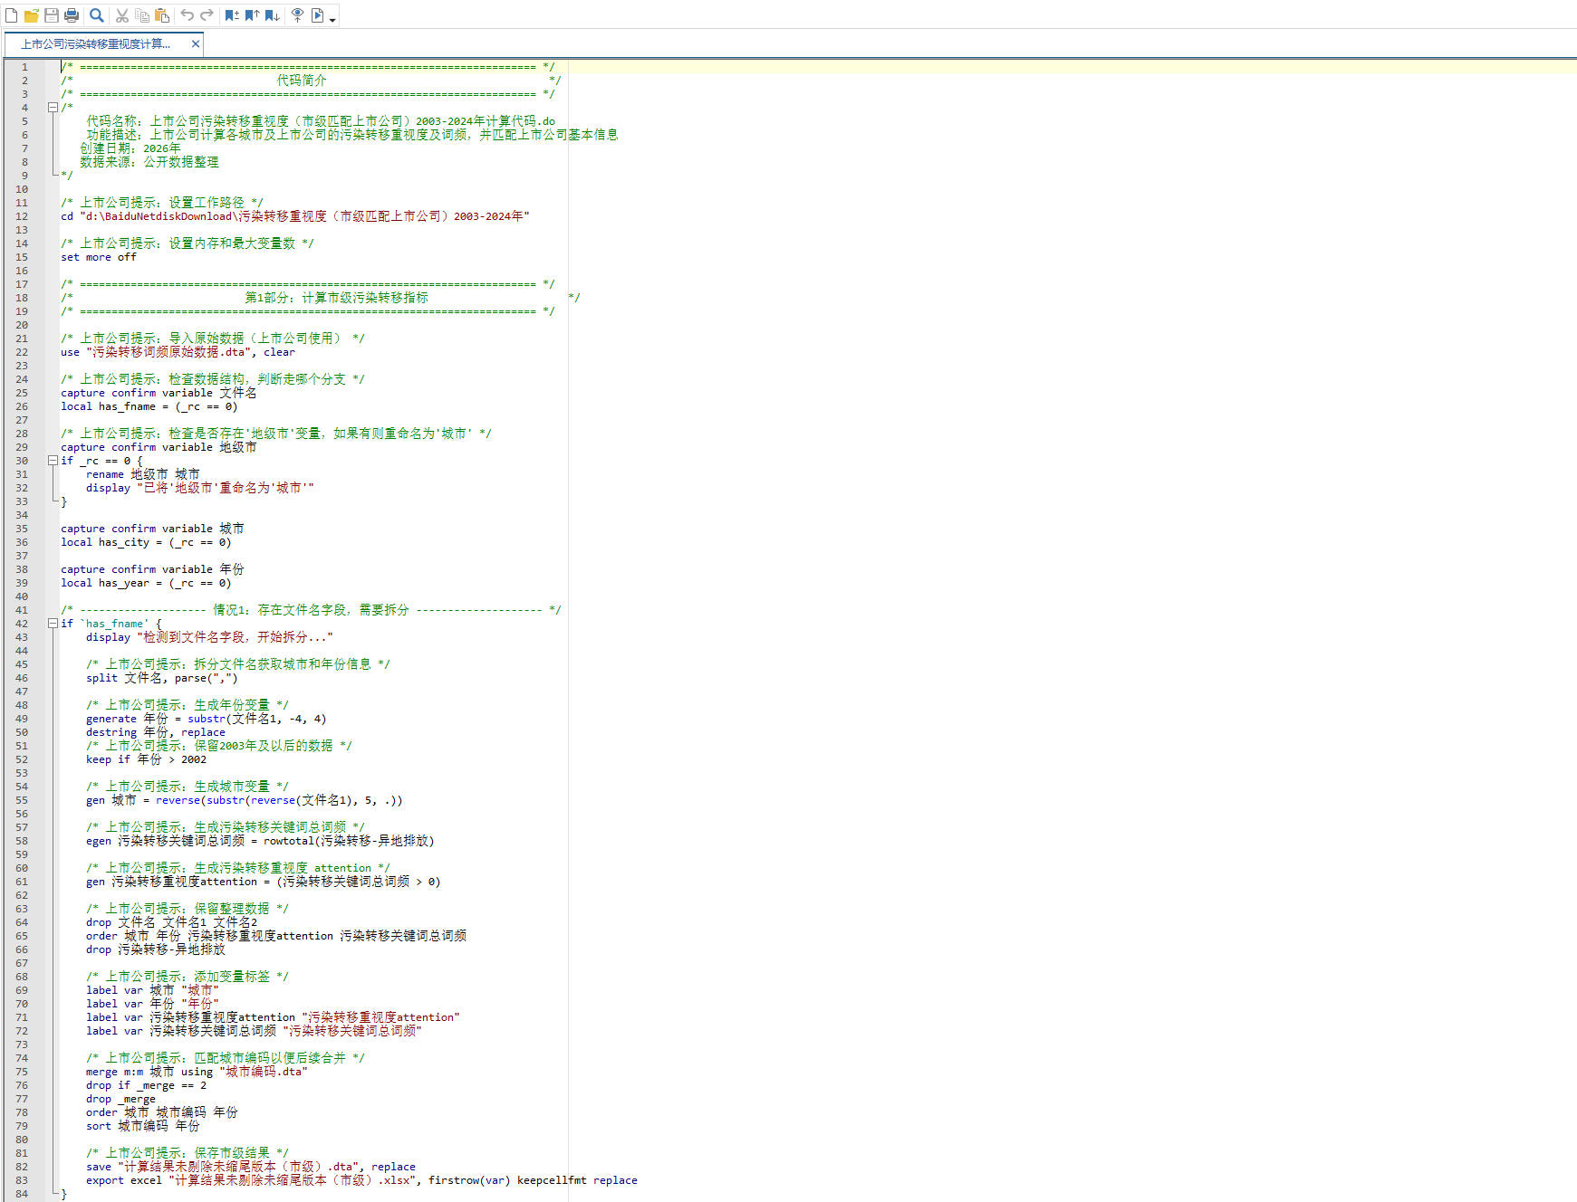Execute the do-file with the run icon
1577x1202 pixels.
click(317, 15)
